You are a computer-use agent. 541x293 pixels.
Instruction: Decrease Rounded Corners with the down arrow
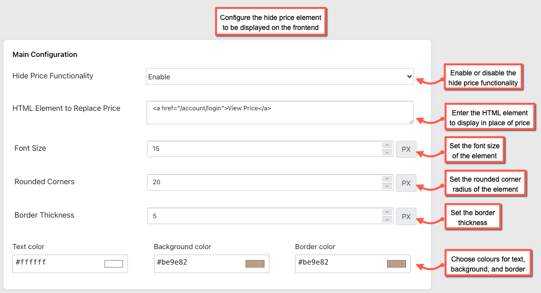point(387,186)
